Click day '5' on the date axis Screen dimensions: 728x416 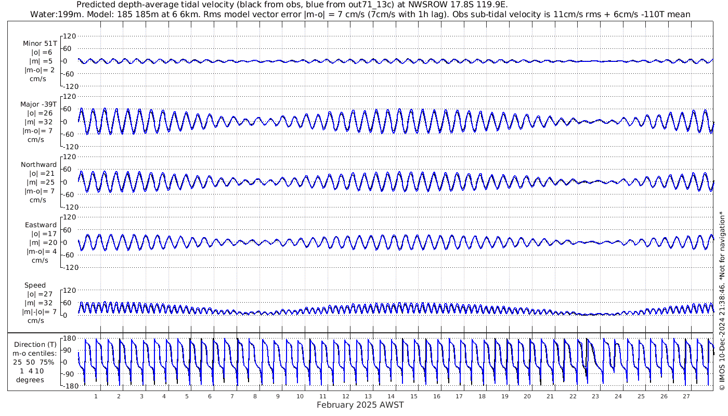coord(187,396)
